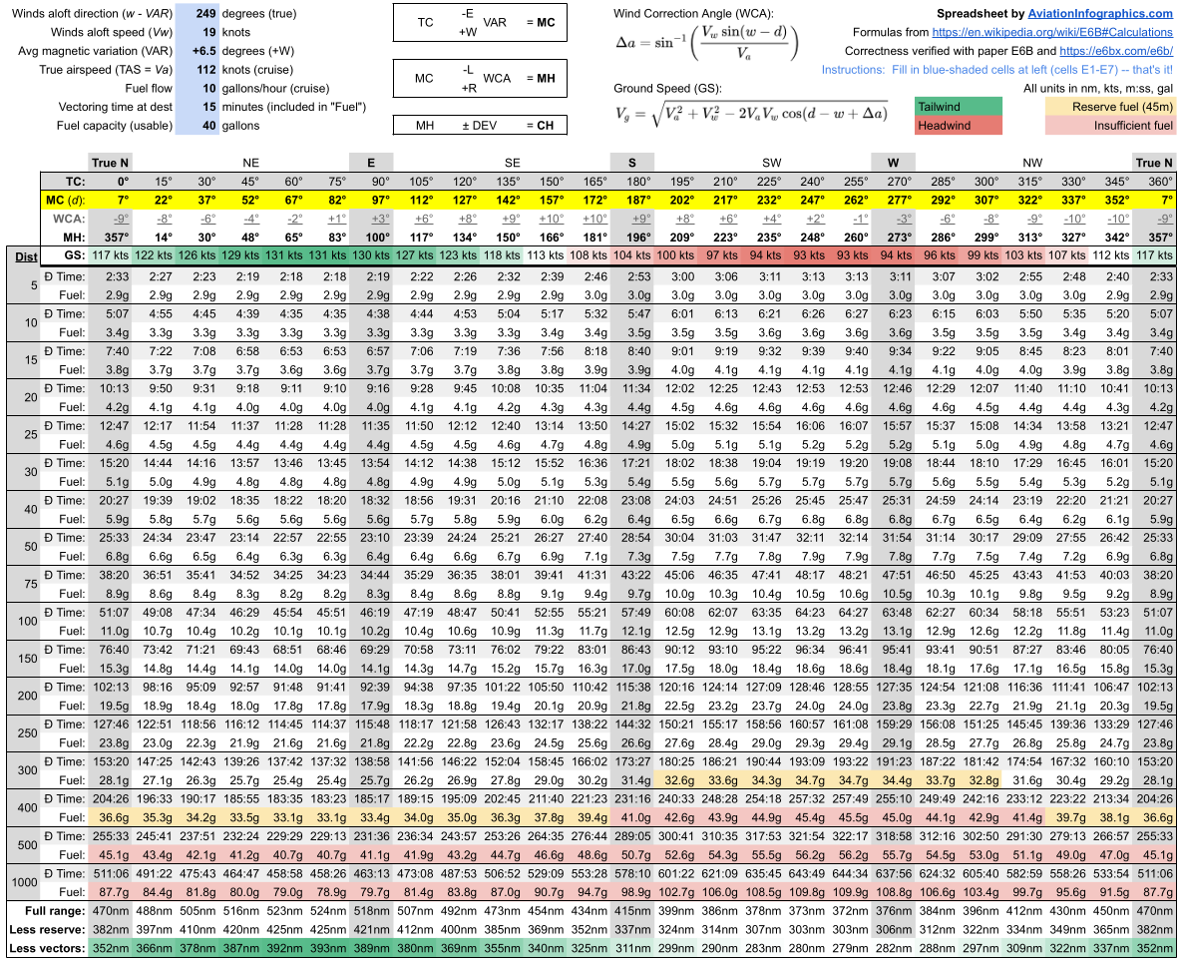Click the 393nm less vectors cell
Image resolution: width=1181 pixels, height=963 pixels.
[x=327, y=949]
